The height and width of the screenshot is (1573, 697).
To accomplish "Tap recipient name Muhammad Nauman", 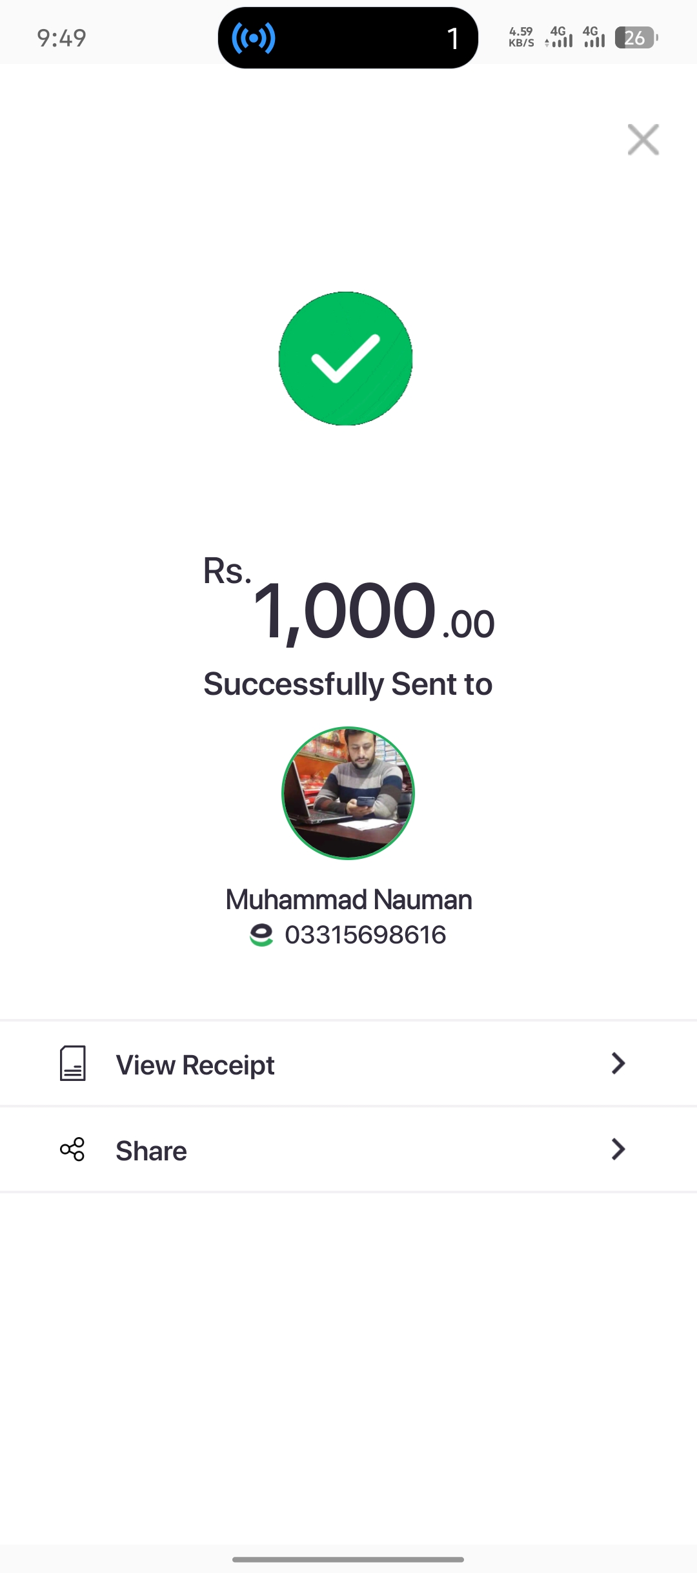I will (x=348, y=900).
